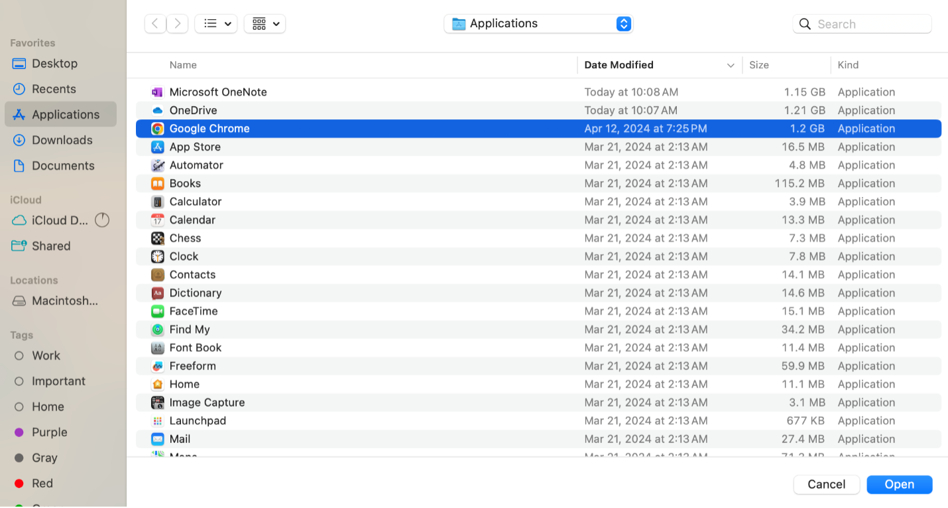Go back with the left chevron button

click(154, 24)
